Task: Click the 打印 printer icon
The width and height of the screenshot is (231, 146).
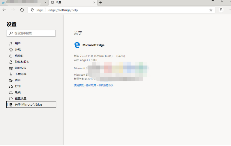Action: (11, 86)
